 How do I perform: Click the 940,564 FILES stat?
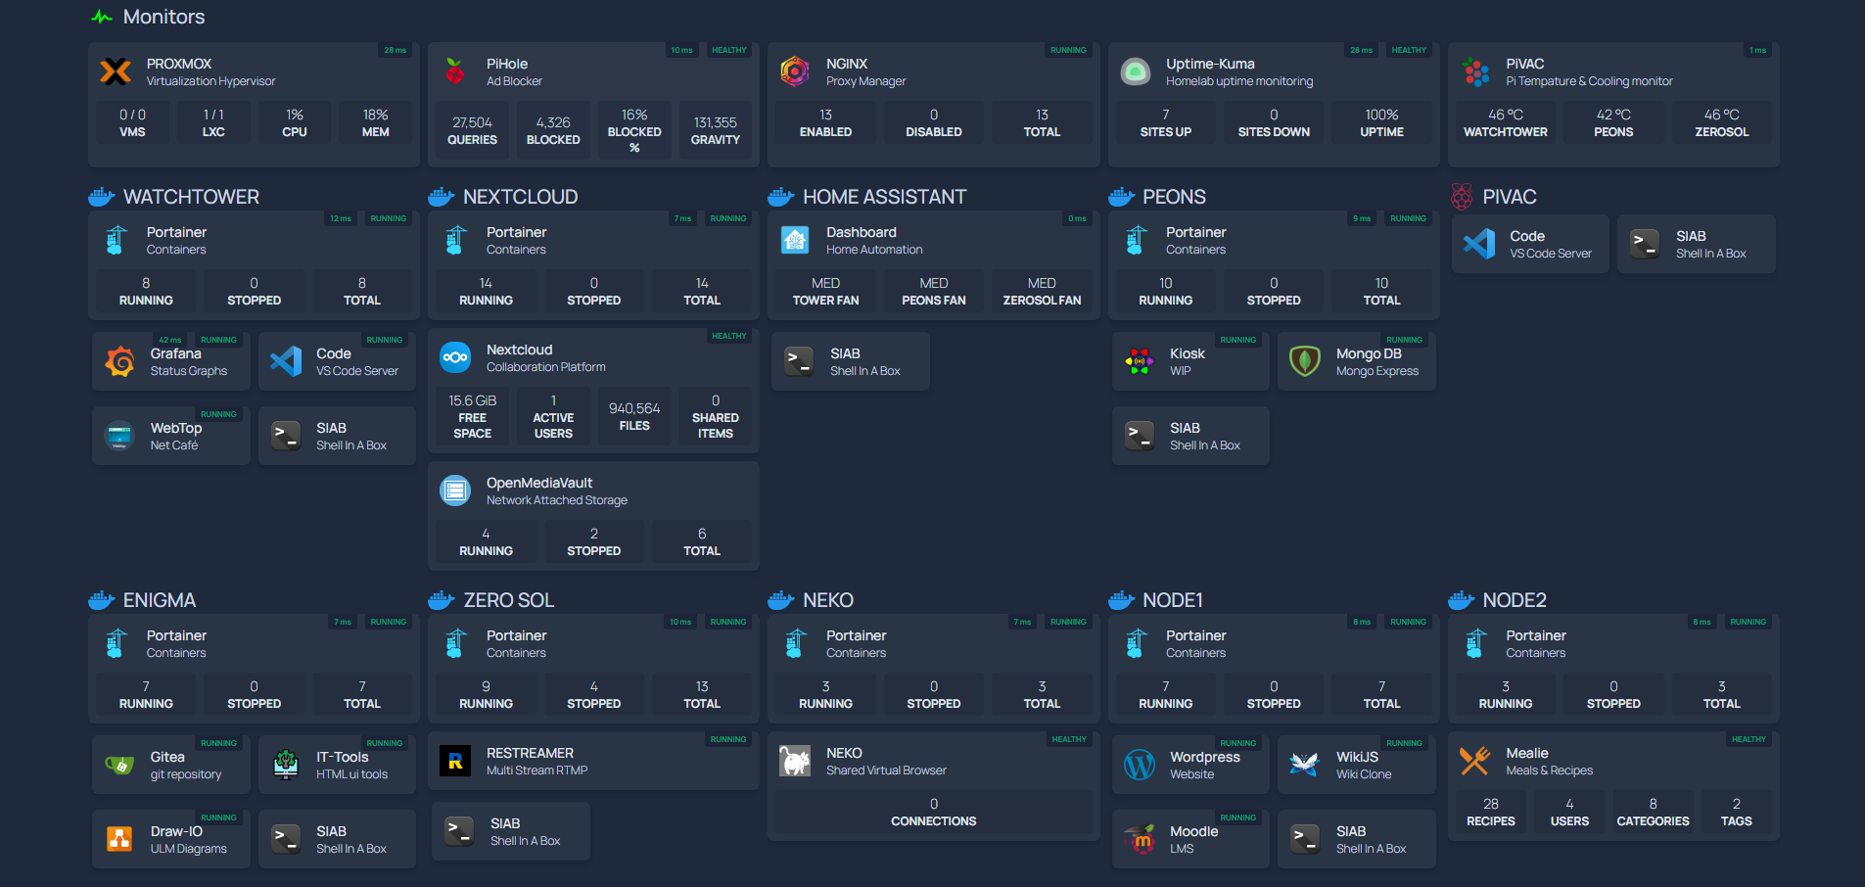coord(634,416)
